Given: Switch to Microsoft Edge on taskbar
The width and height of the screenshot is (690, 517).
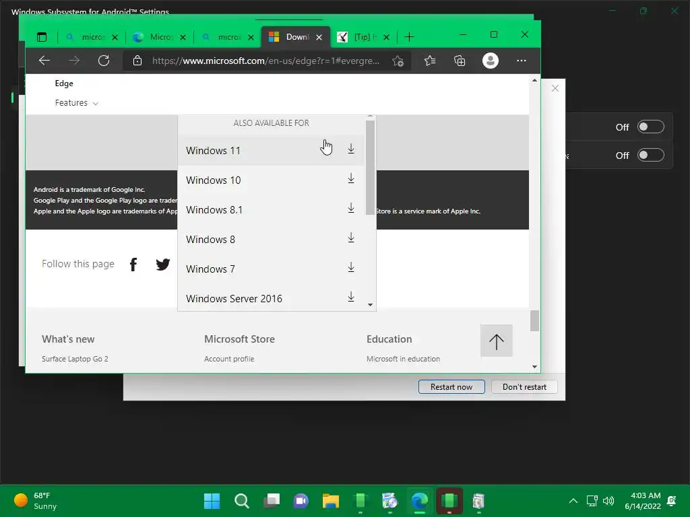Looking at the screenshot, I should click(x=420, y=501).
